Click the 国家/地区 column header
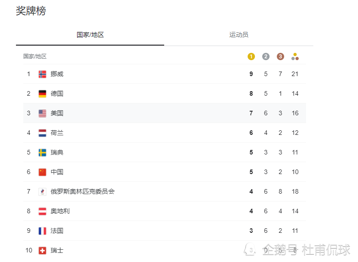Screen dimensions: 358x262 [x=35, y=57]
